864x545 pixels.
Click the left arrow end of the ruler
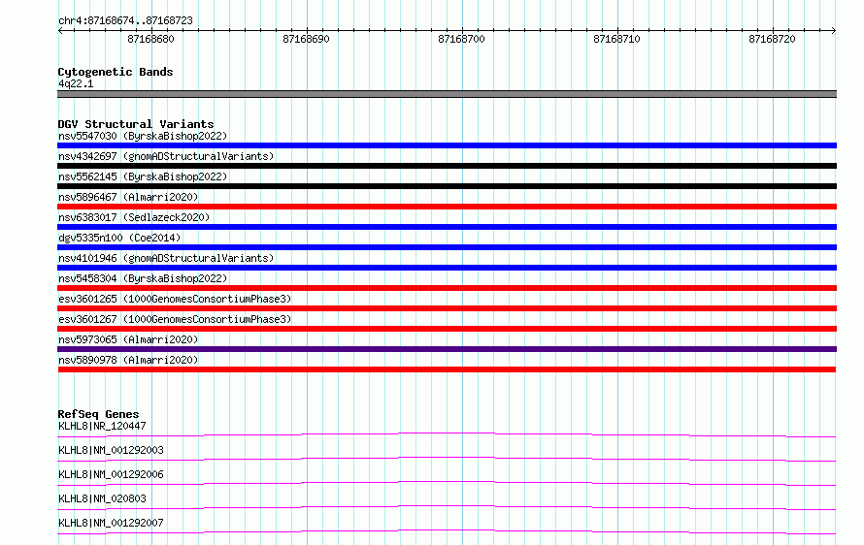tap(60, 30)
